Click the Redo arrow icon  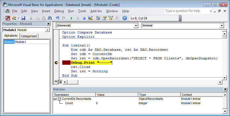[64, 18]
